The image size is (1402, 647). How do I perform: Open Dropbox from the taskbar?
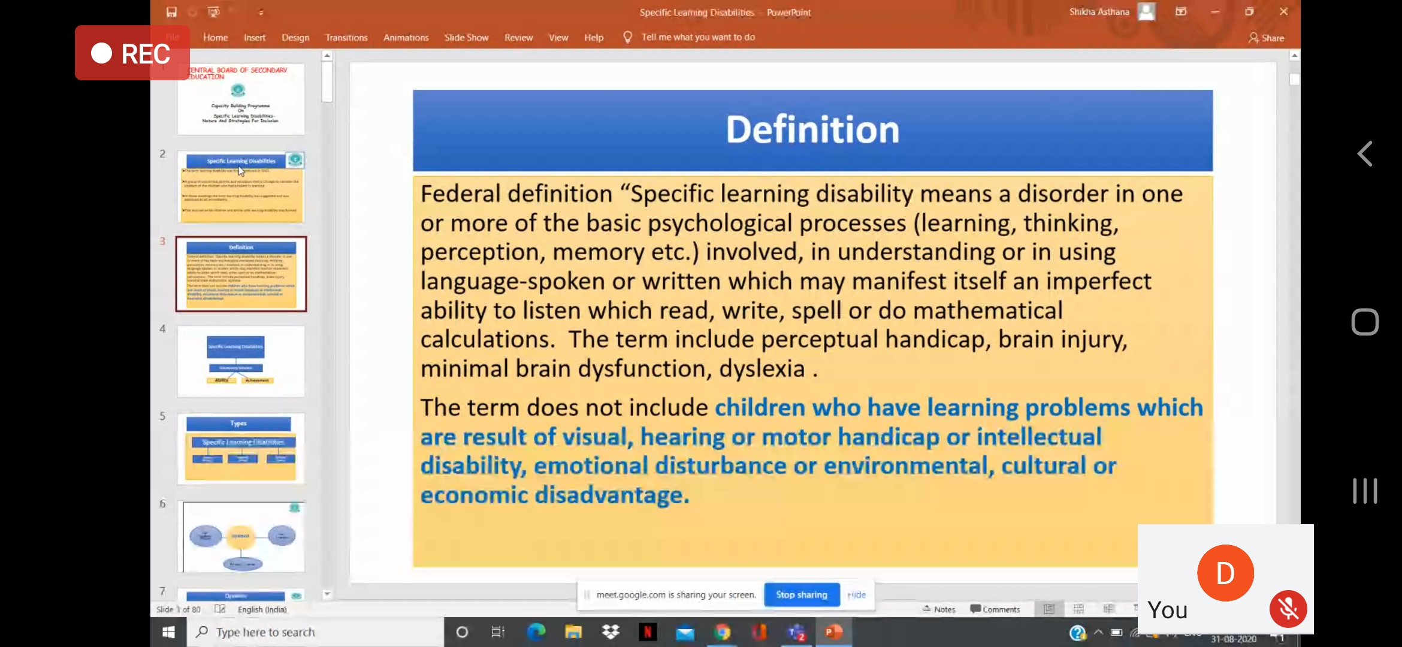[611, 632]
